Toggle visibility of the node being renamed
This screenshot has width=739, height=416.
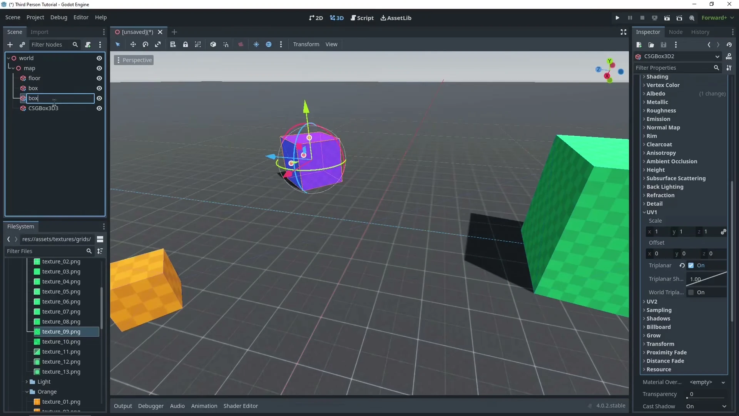(99, 98)
